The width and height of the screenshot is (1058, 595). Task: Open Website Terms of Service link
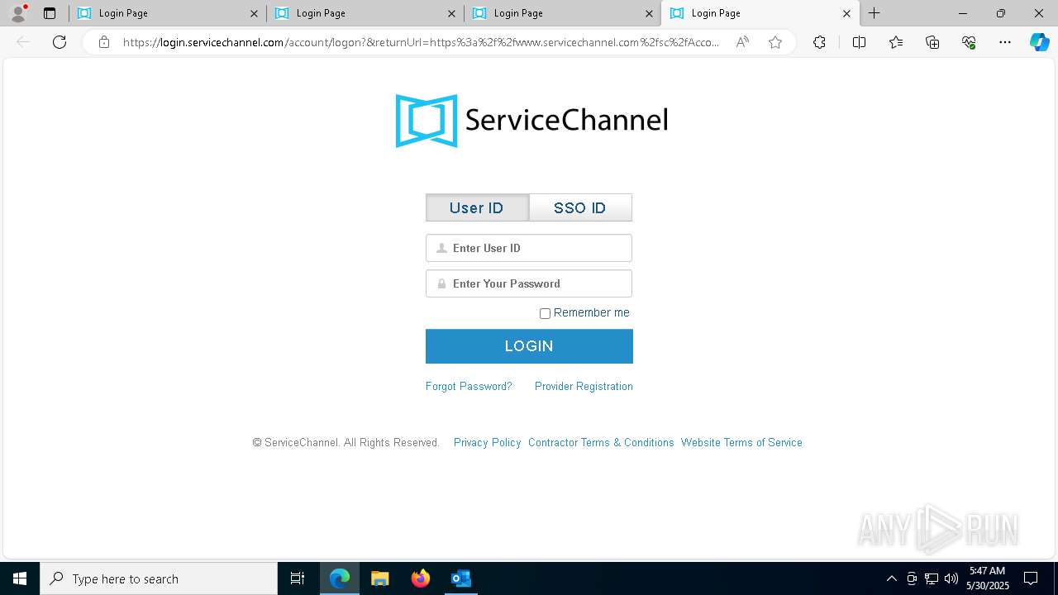coord(741,442)
